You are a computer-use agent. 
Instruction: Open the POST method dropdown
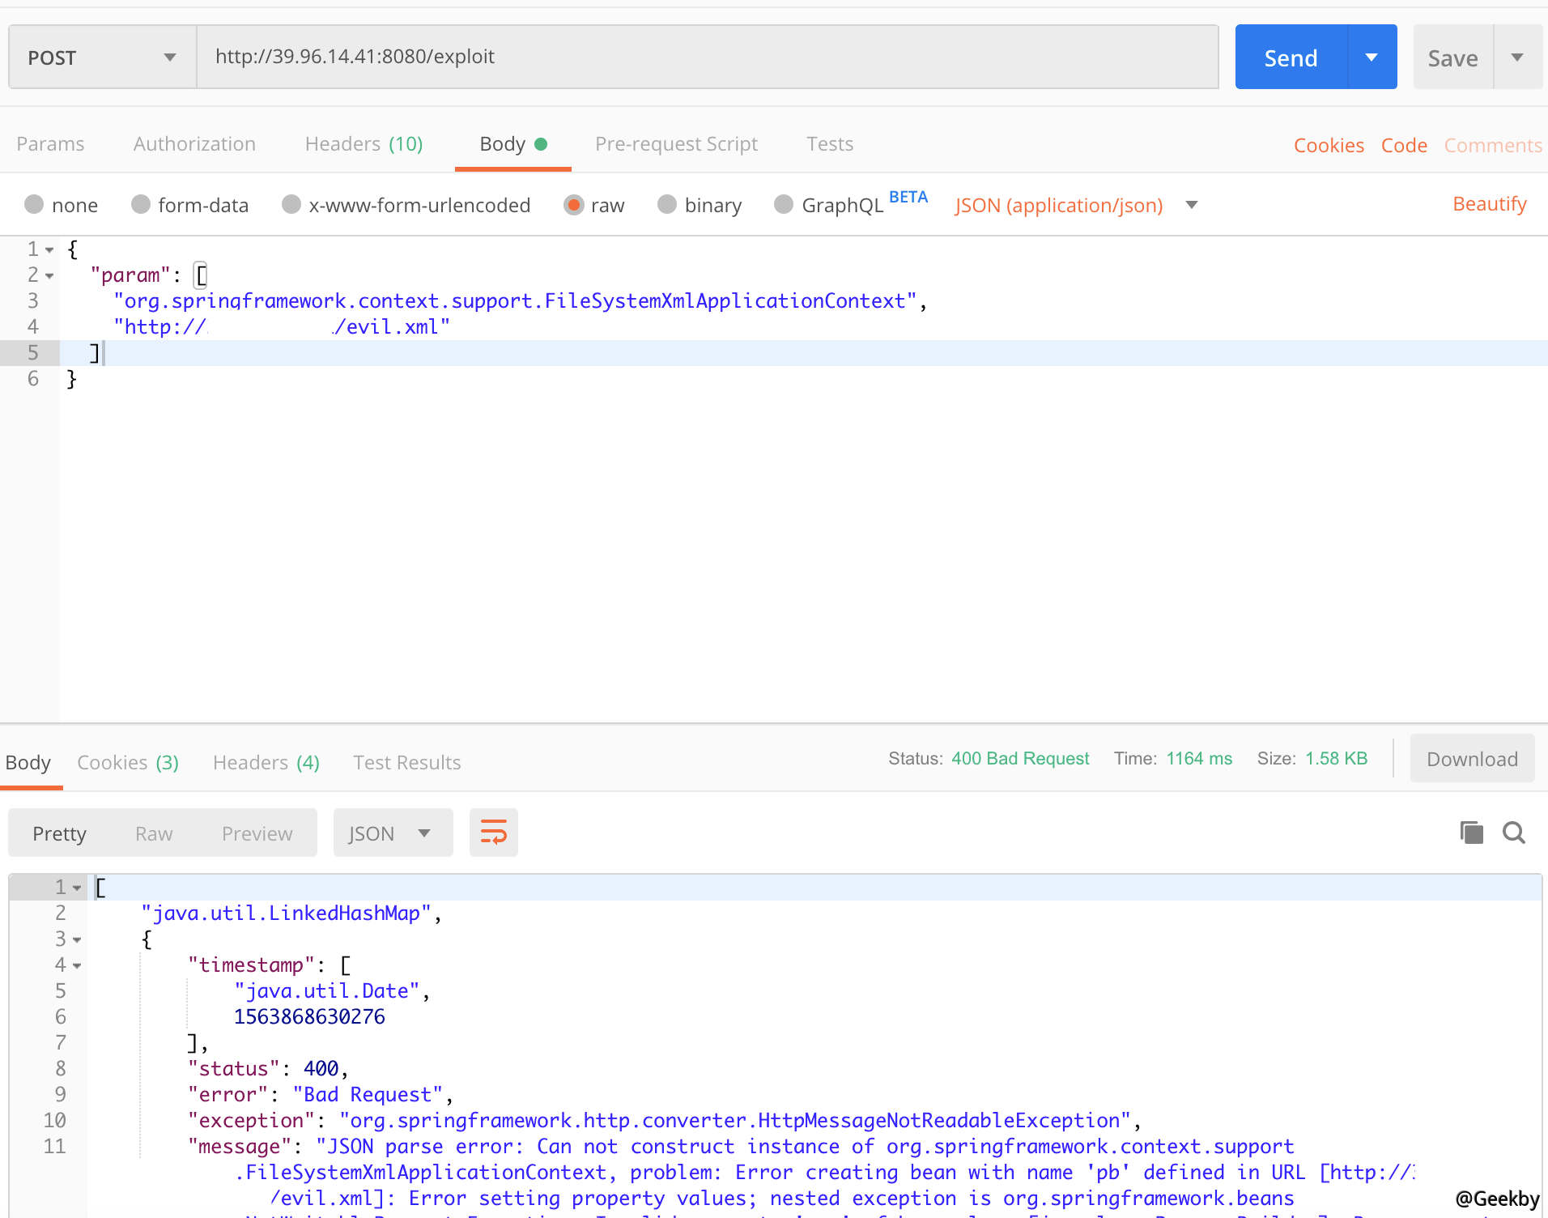[x=169, y=57]
